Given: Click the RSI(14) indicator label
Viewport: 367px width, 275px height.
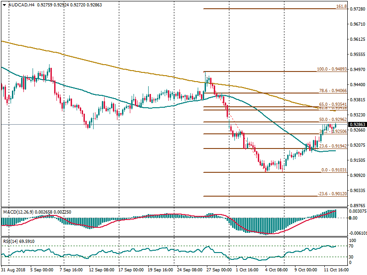Looking at the screenshot, I should click(11, 241).
